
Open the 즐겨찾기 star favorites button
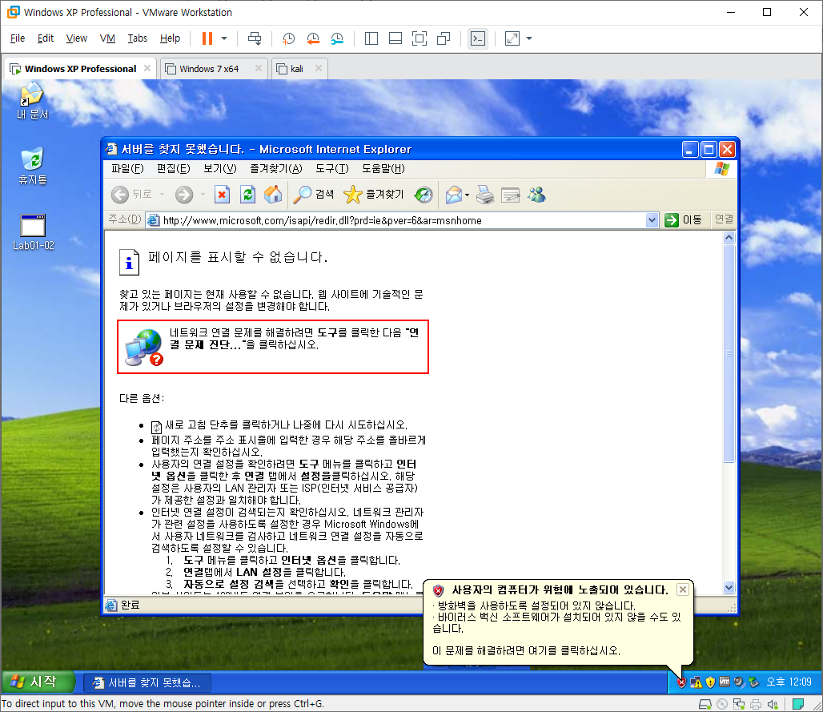tap(373, 195)
